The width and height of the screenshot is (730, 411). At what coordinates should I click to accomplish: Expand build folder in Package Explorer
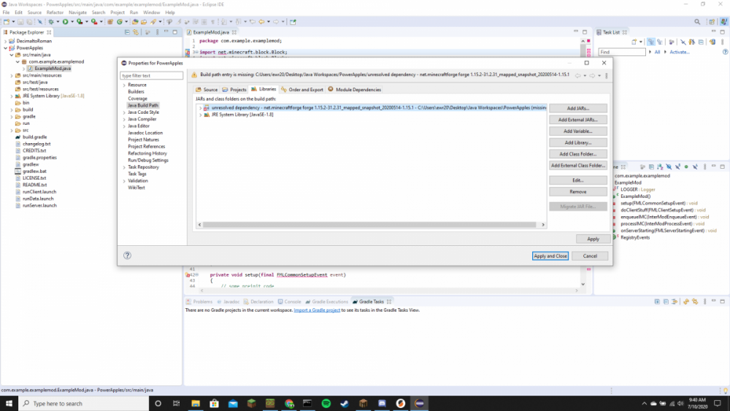[12, 110]
